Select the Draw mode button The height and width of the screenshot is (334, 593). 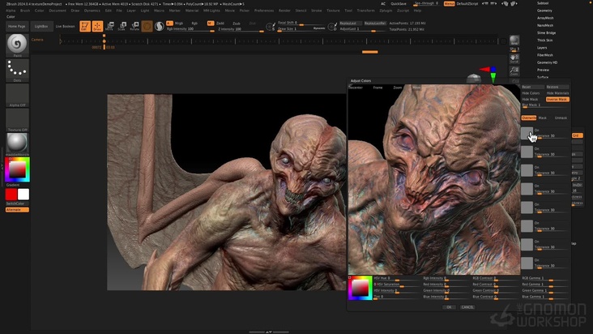[97, 26]
